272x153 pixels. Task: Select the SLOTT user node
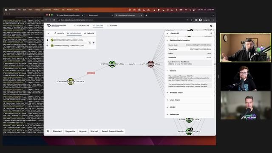tap(189, 120)
